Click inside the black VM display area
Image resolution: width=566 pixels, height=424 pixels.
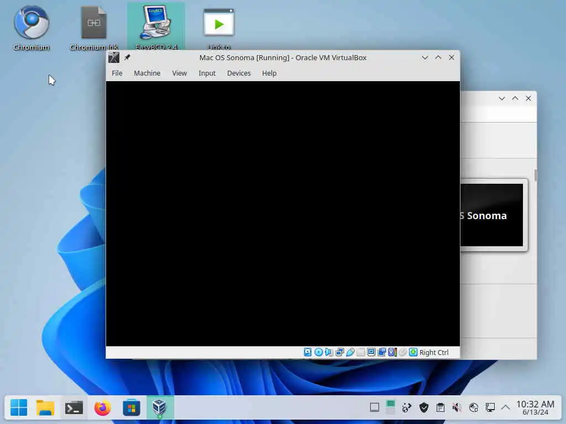(x=282, y=214)
